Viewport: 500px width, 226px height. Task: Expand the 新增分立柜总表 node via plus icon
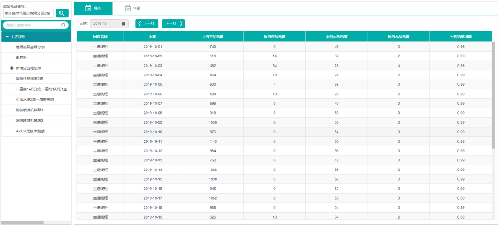point(12,68)
